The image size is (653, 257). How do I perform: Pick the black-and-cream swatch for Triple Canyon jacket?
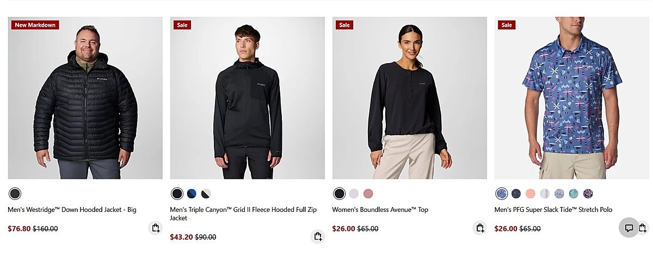[206, 193]
